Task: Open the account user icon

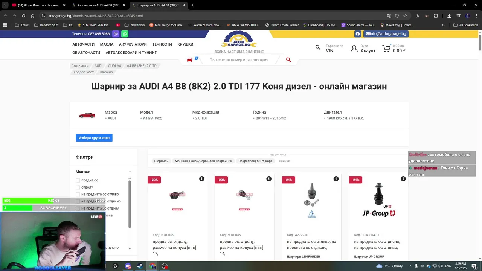Action: (x=354, y=49)
